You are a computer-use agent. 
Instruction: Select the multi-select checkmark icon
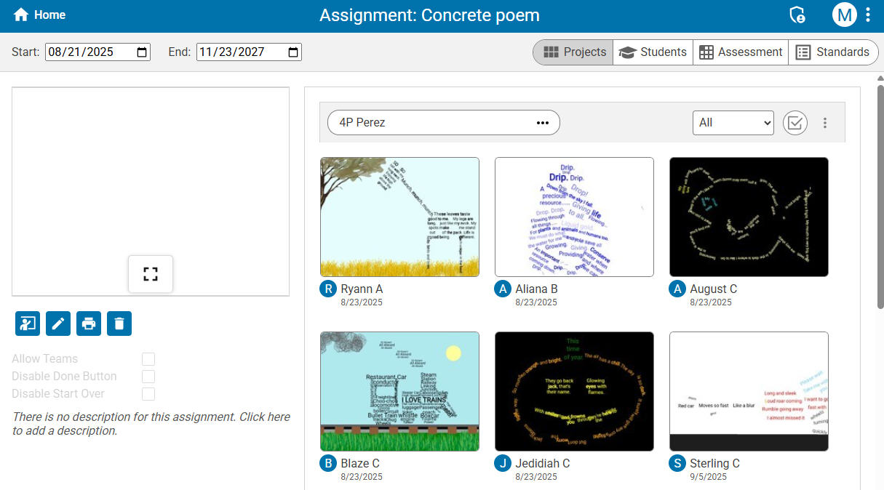pos(795,123)
